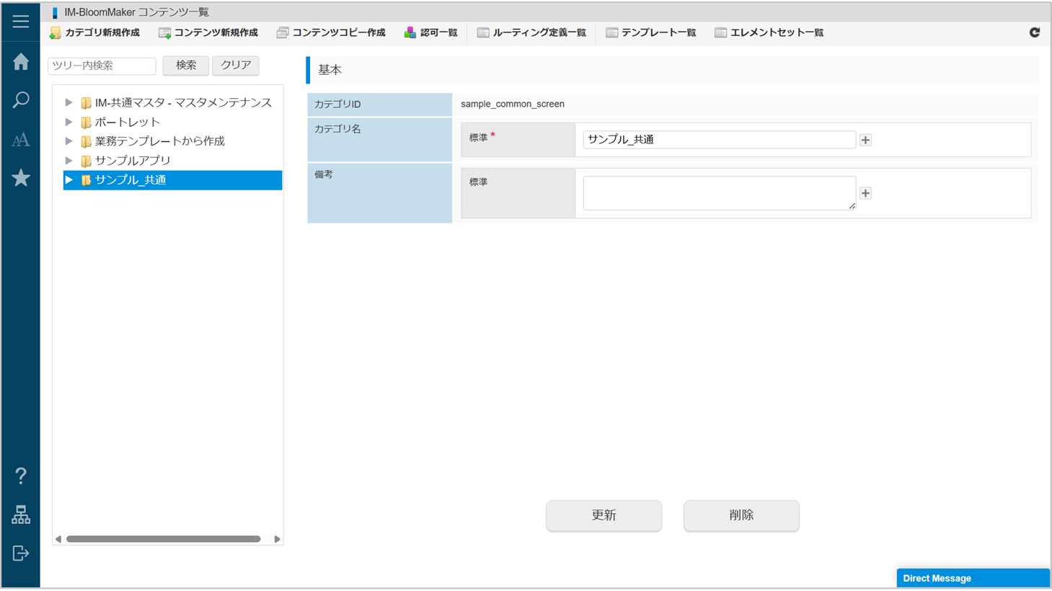Viewport: 1052px width, 591px height.
Task: Select the 業務テンプレートから作成 folder
Action: 159,141
